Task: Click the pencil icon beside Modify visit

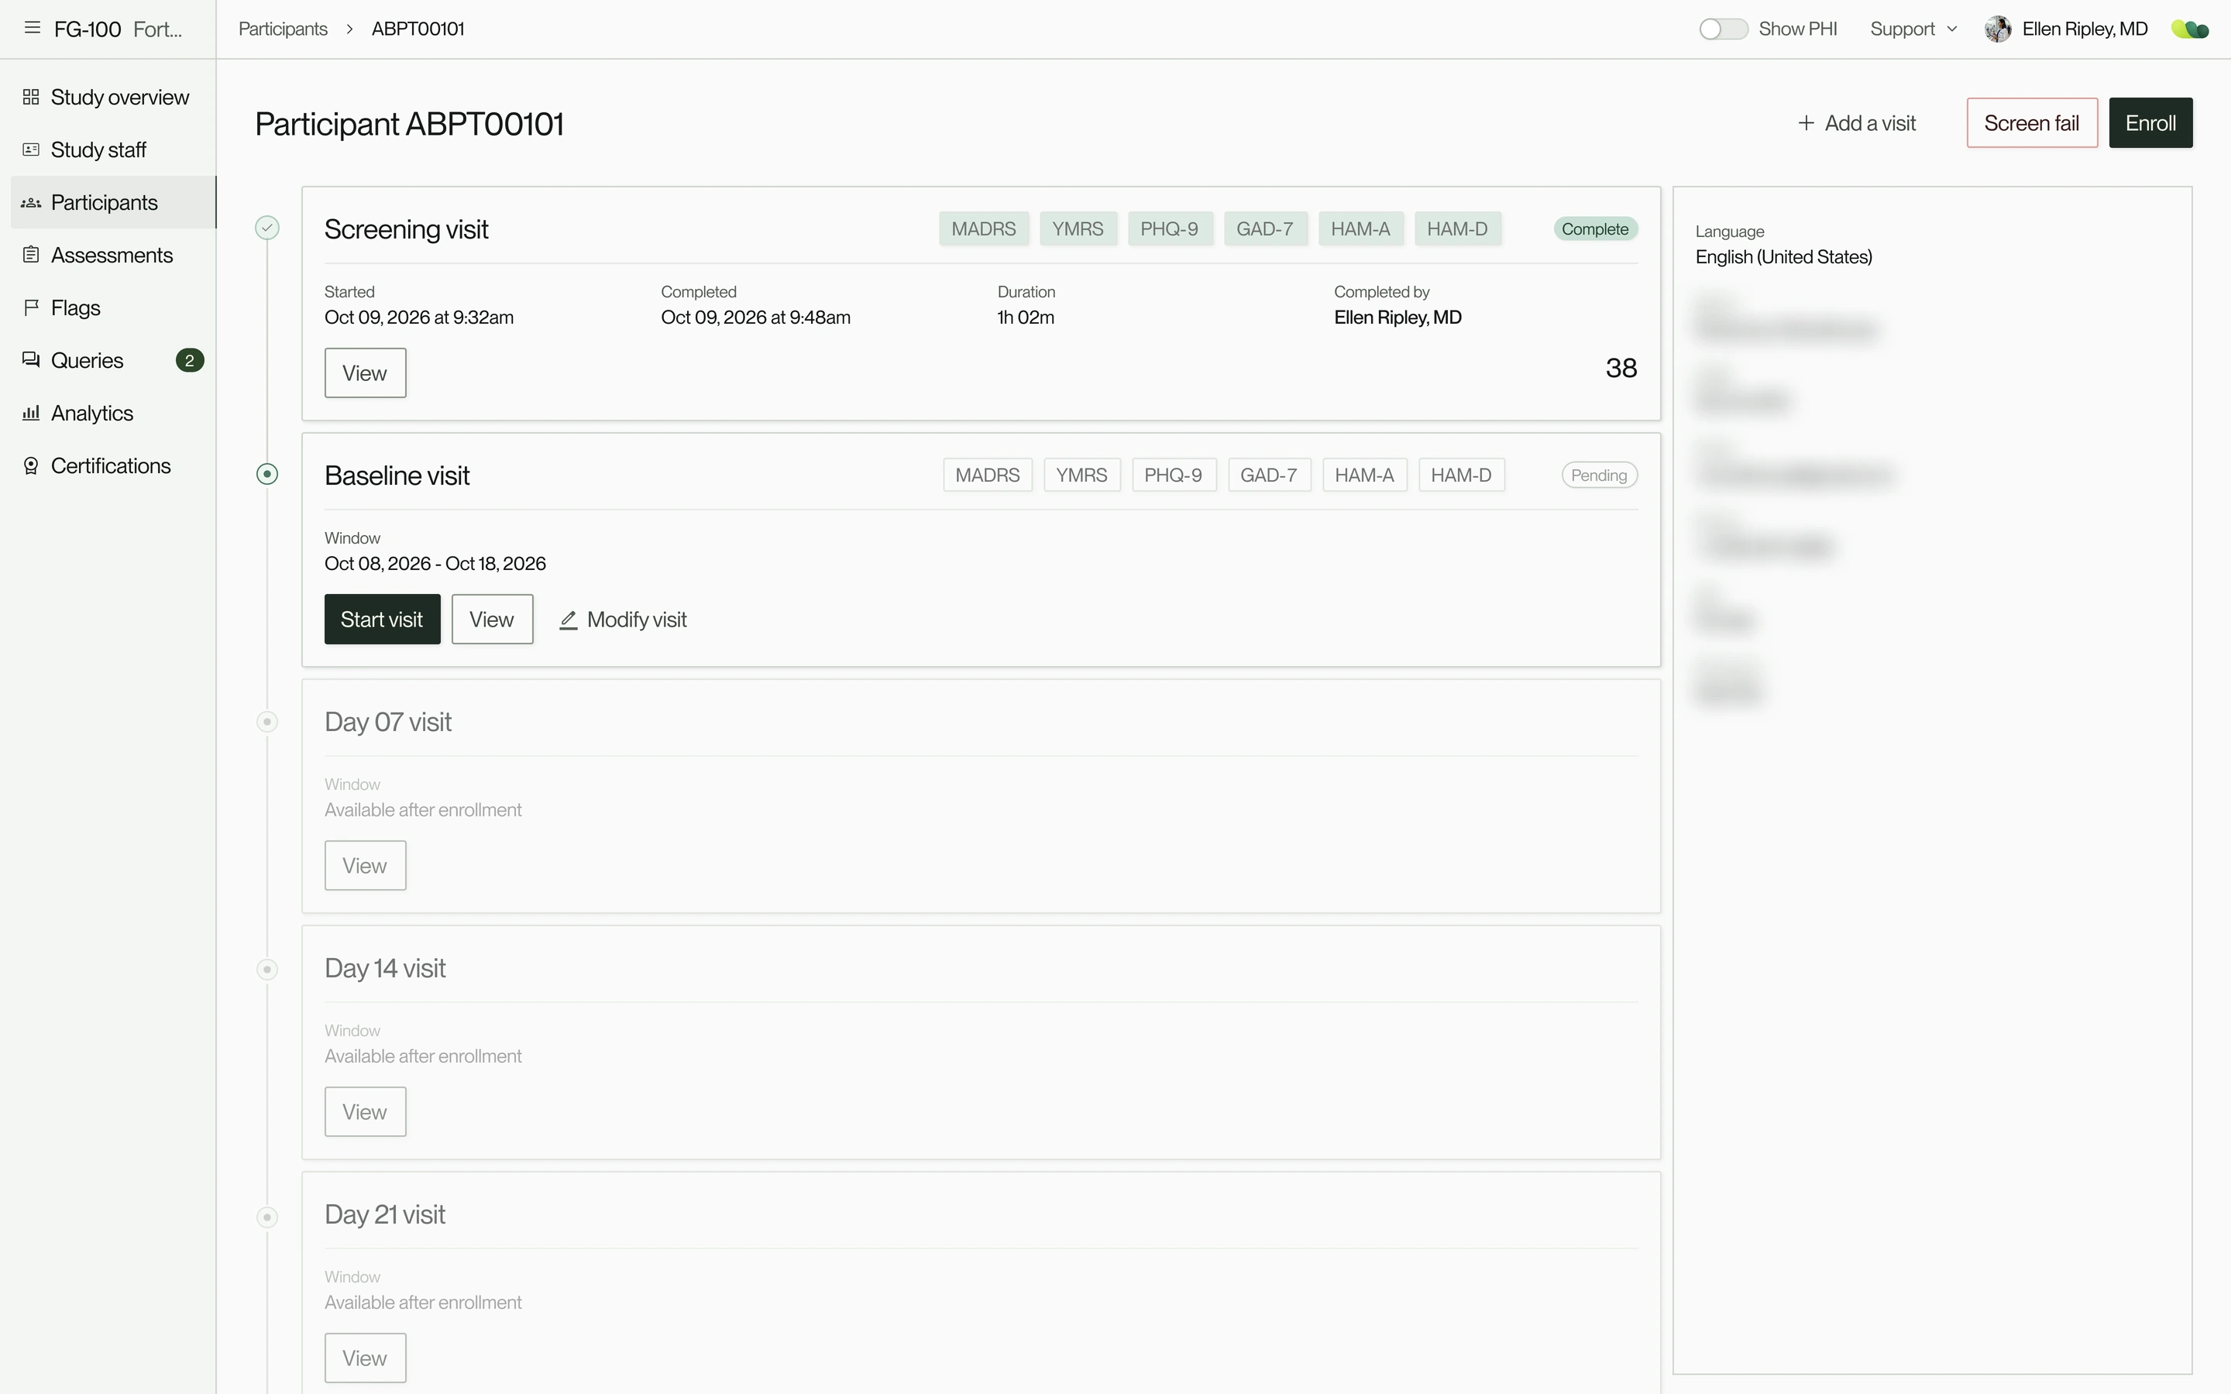Action: point(569,620)
